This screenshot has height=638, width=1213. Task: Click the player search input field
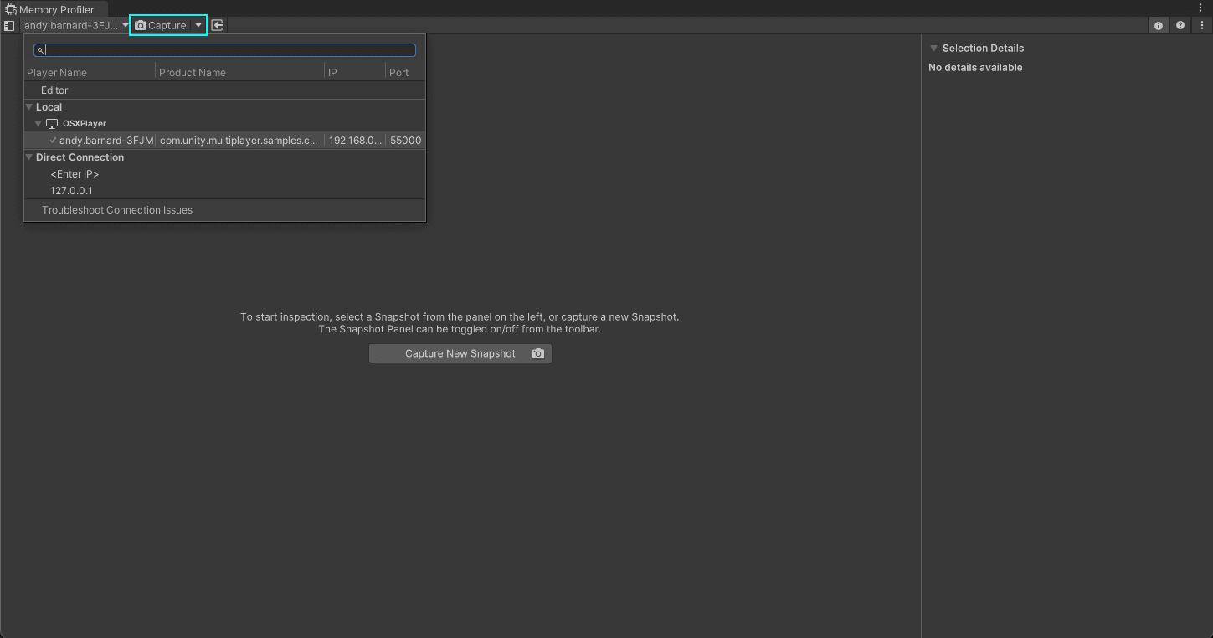224,49
